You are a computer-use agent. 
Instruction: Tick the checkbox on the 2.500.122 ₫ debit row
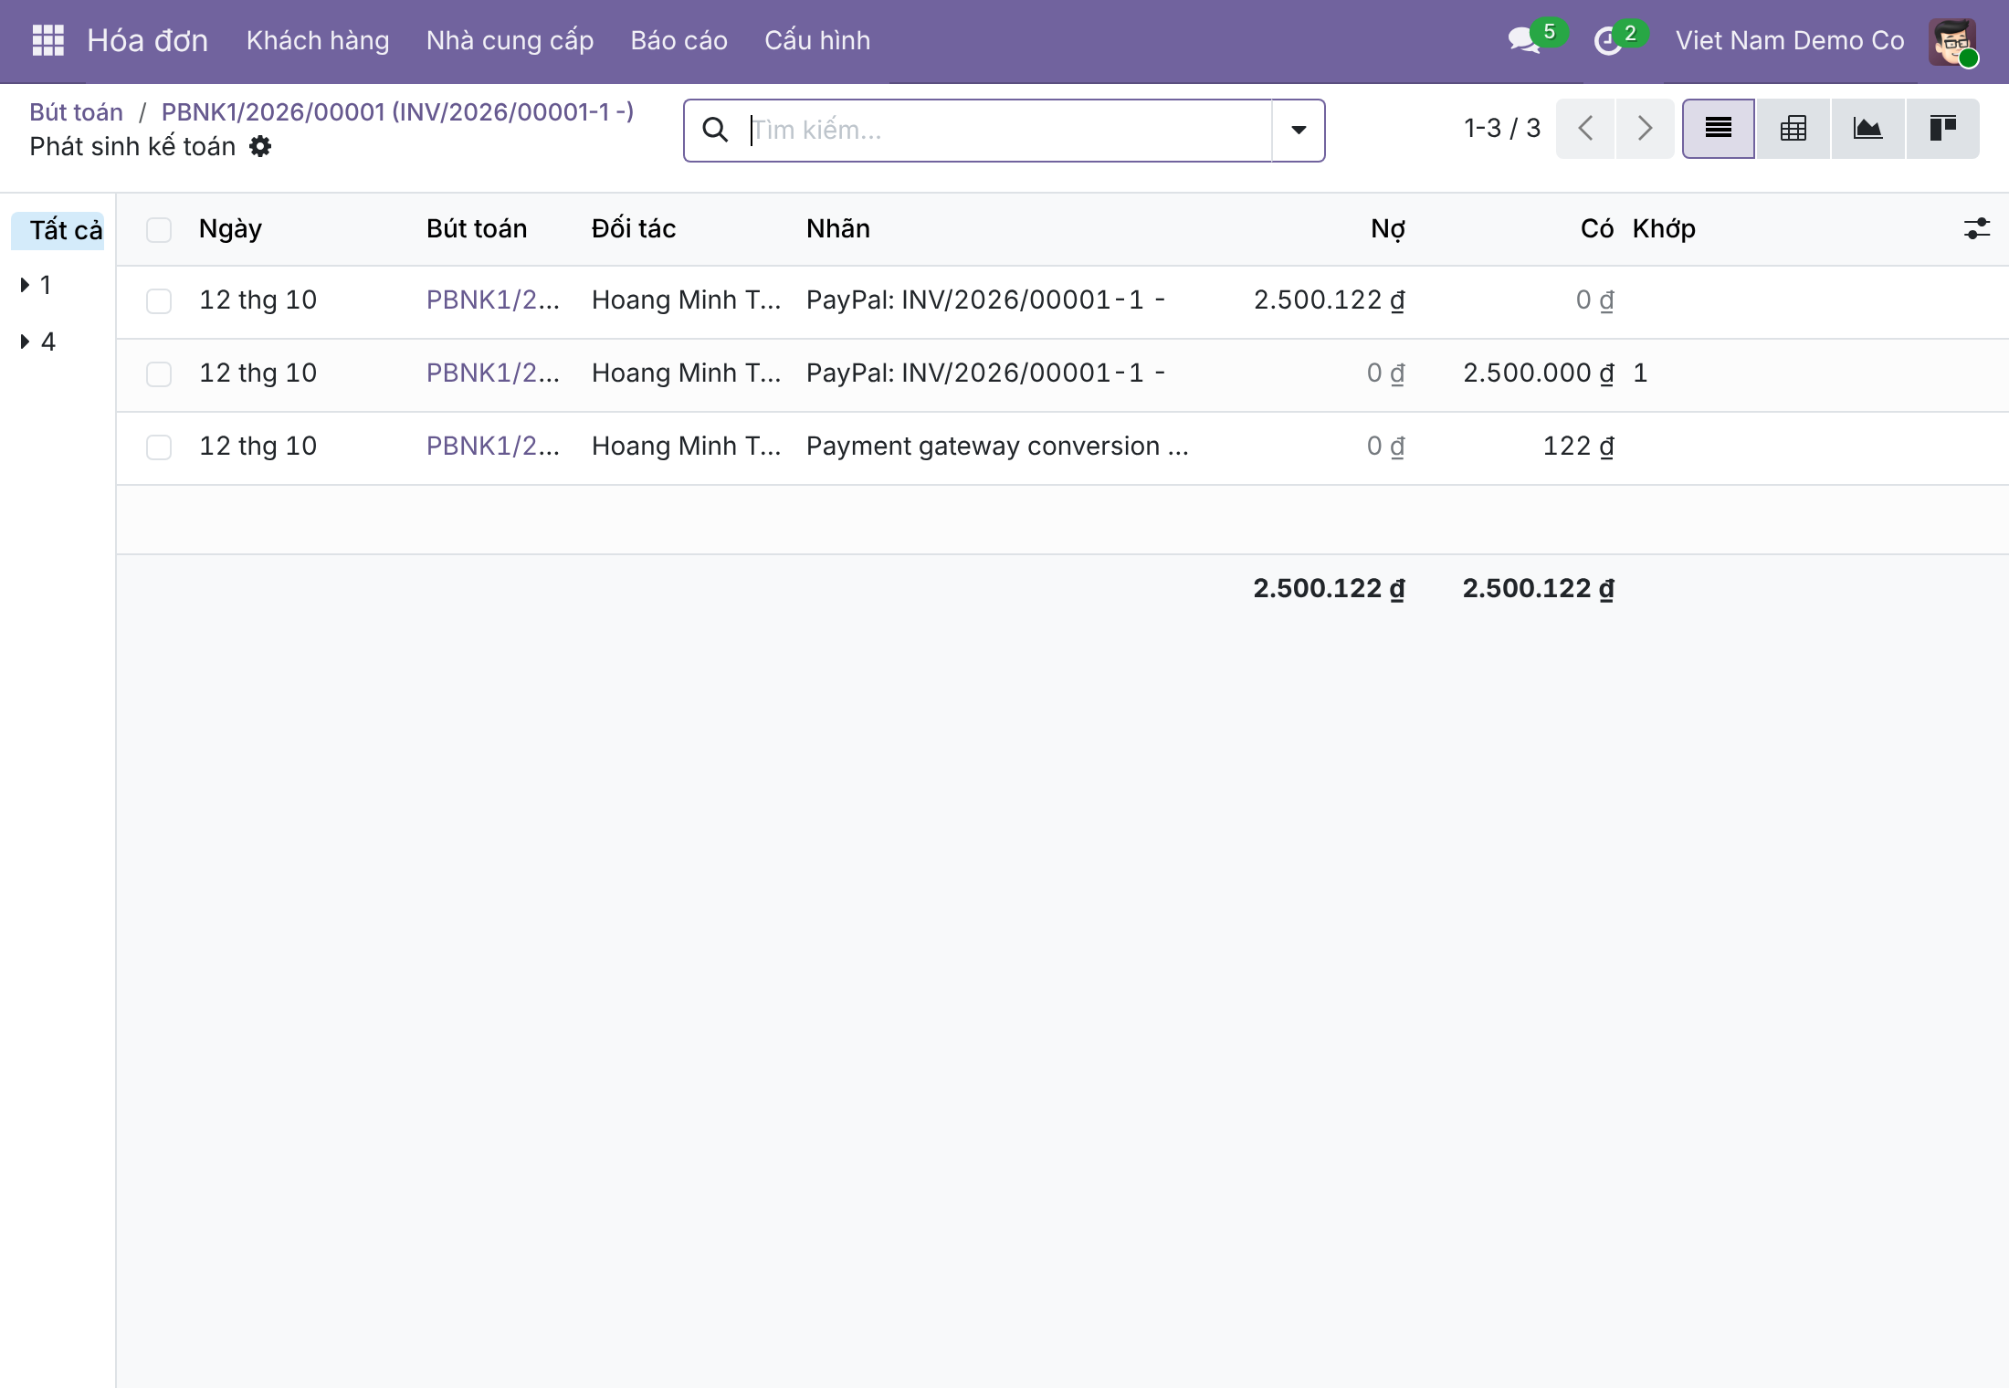[159, 301]
